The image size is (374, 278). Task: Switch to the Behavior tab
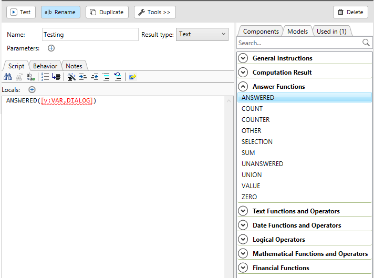45,66
